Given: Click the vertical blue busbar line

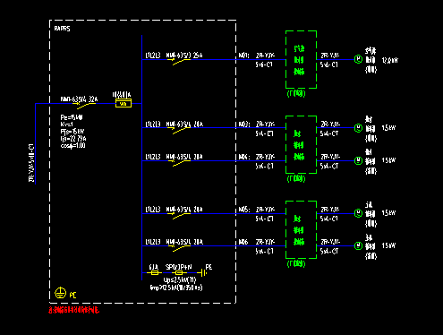Looking at the screenshot, I should pos(141,158).
